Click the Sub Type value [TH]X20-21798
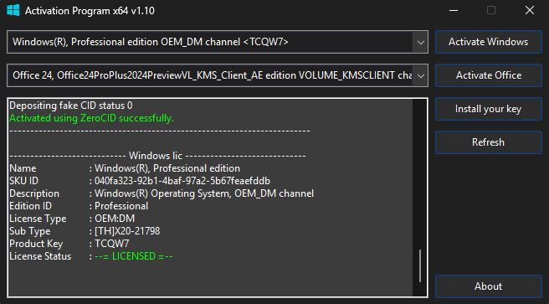The height and width of the screenshot is (304, 549). (x=127, y=231)
